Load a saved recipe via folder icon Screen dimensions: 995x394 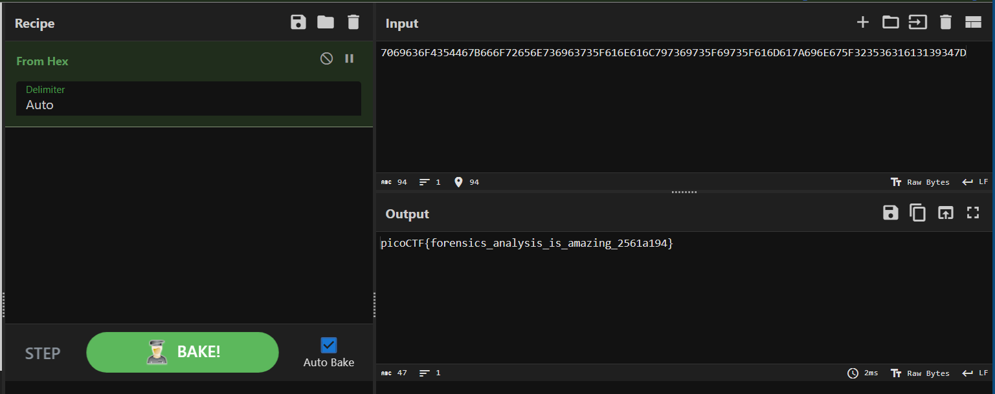click(326, 23)
